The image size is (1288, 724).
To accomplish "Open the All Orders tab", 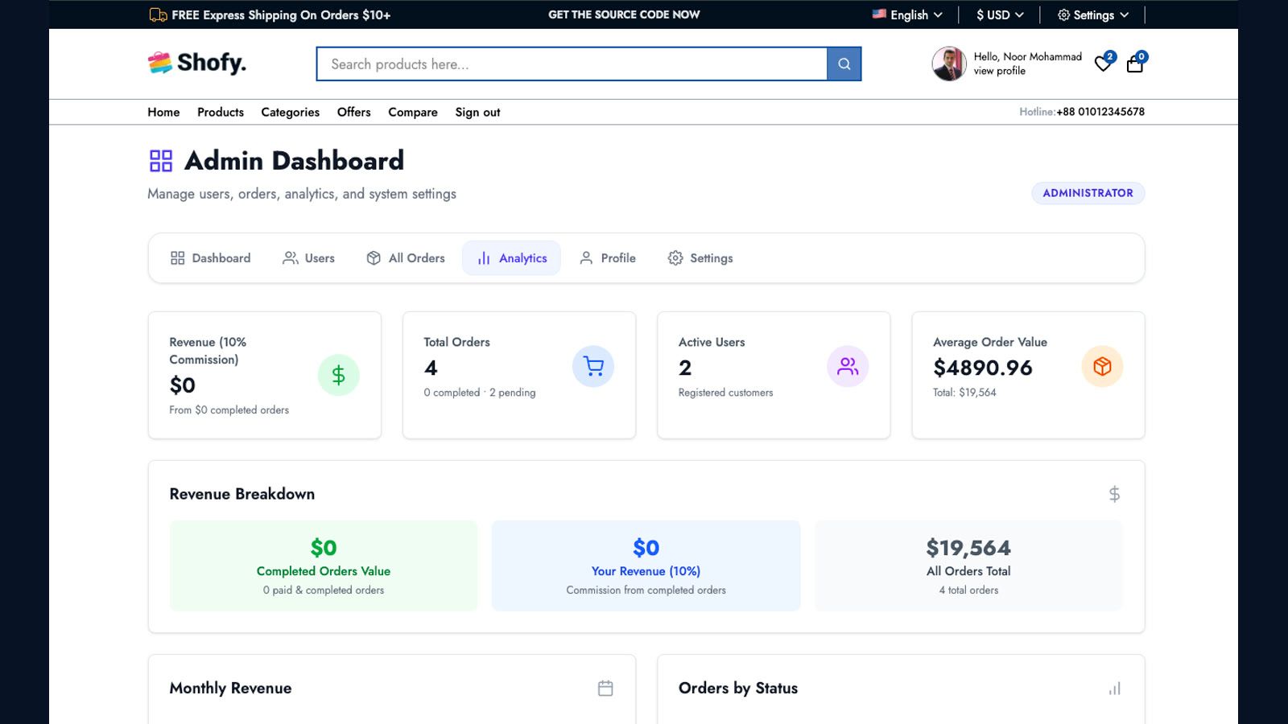I will 405,258.
